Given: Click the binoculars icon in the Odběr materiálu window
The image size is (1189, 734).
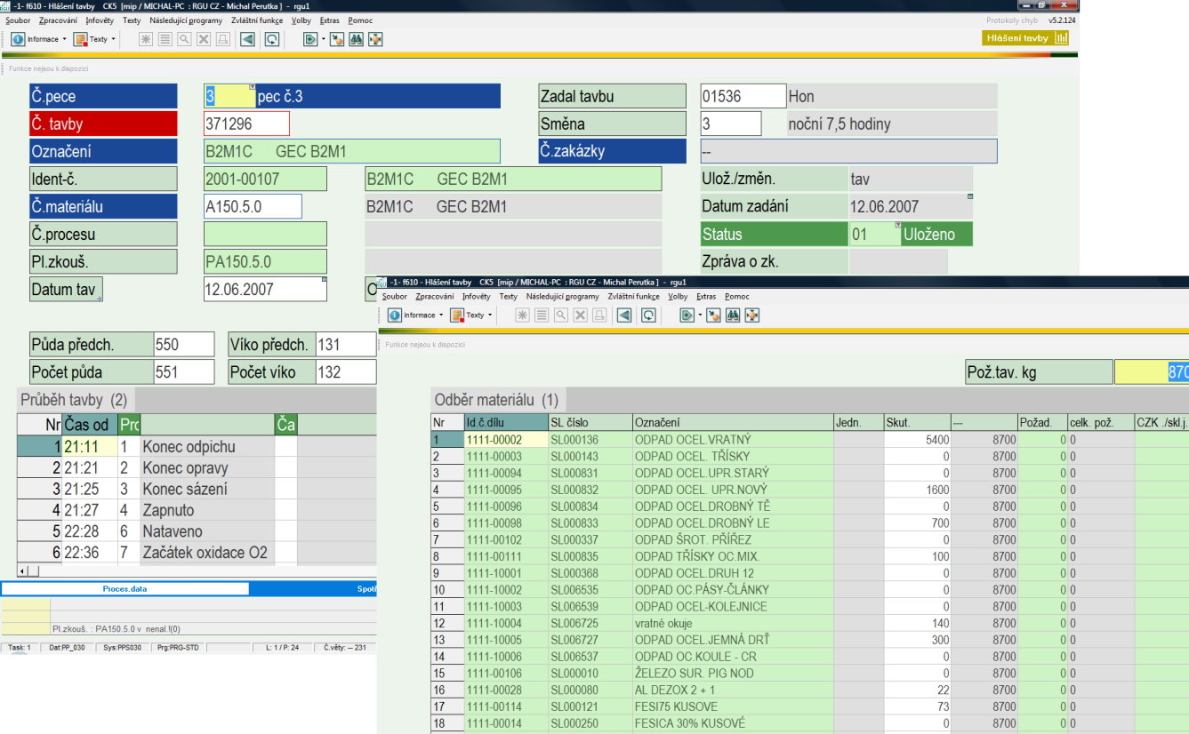Looking at the screenshot, I should (x=733, y=315).
